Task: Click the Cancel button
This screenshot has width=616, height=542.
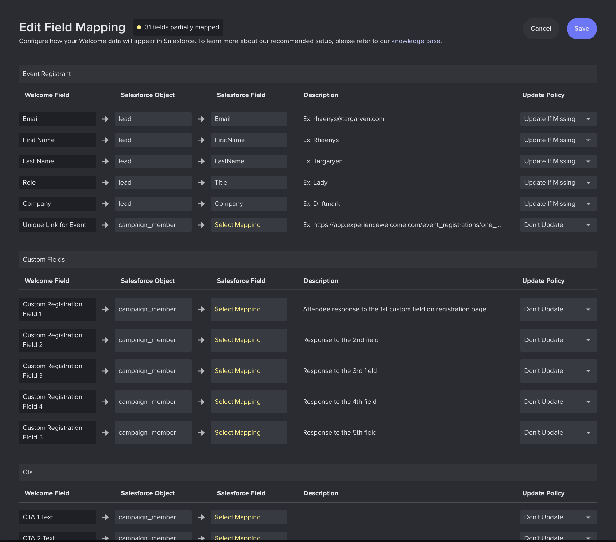Action: [541, 29]
